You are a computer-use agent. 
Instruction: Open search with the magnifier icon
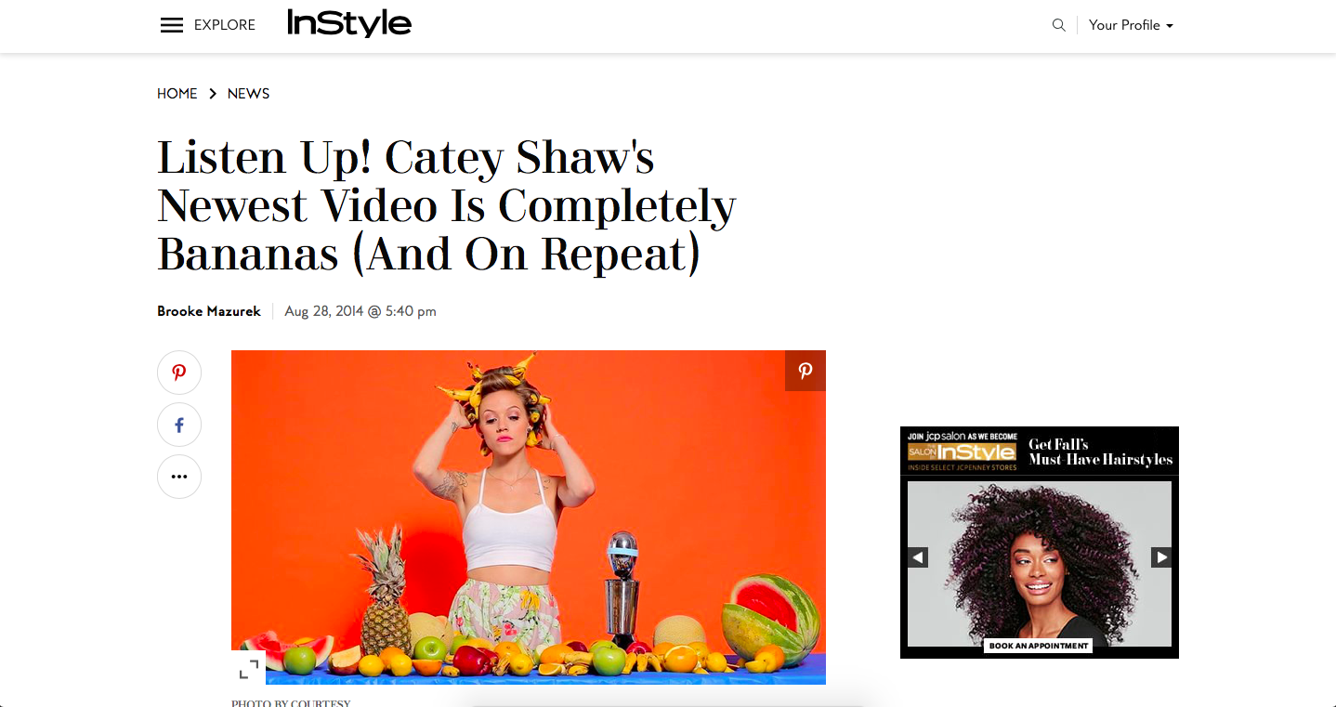click(1058, 25)
